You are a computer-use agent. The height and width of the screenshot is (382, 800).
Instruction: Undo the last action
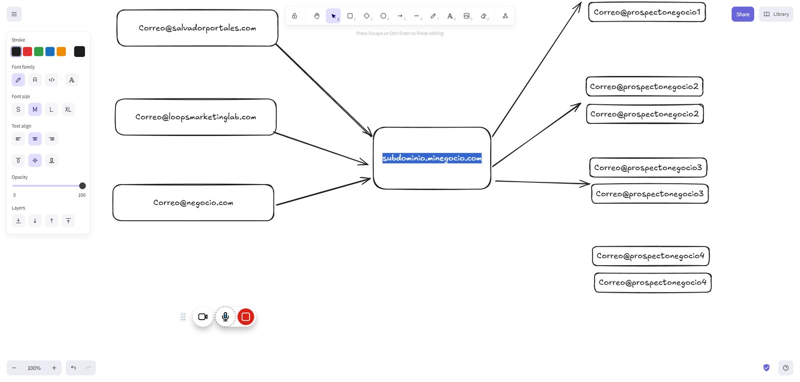pyautogui.click(x=73, y=368)
